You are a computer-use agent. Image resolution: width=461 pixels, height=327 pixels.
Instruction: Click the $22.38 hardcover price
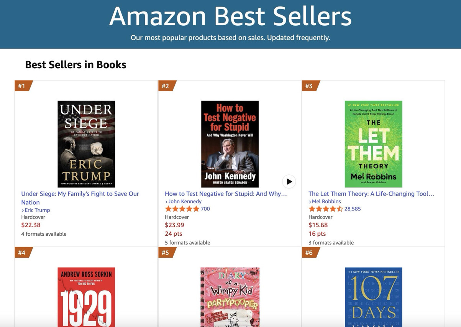pyautogui.click(x=31, y=225)
